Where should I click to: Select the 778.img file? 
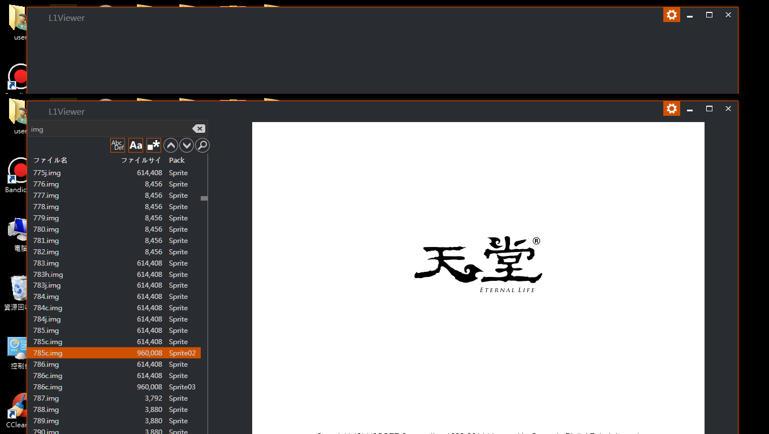114,207
